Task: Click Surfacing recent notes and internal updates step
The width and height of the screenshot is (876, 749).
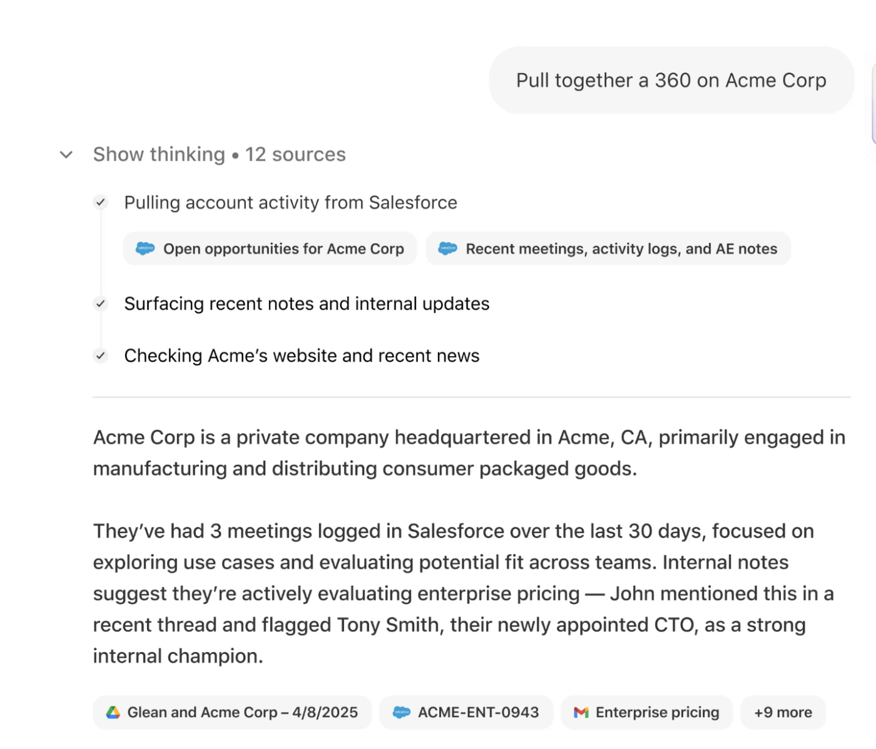Action: (307, 303)
